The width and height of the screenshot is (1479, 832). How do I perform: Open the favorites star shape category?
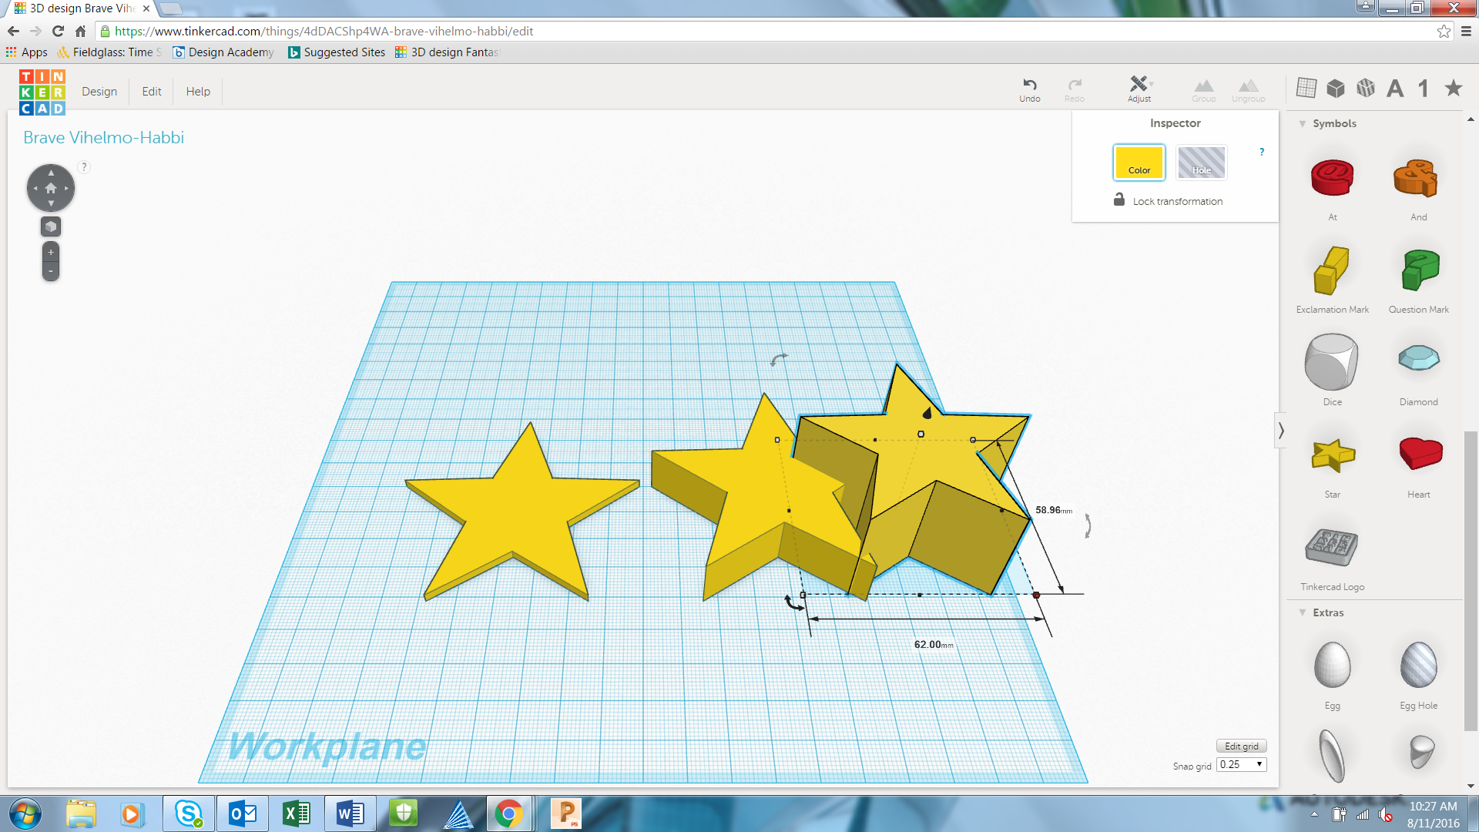1453,88
